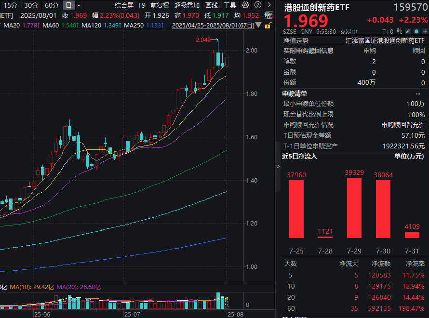Click the price alert bell icon
Screen dimensions: 429x318
click(x=416, y=31)
